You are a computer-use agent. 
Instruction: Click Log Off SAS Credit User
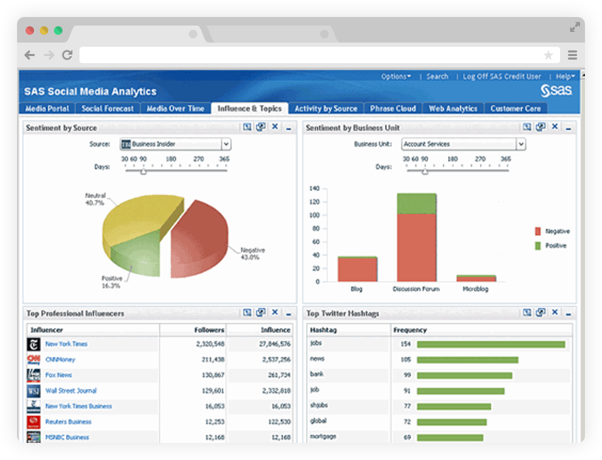502,77
